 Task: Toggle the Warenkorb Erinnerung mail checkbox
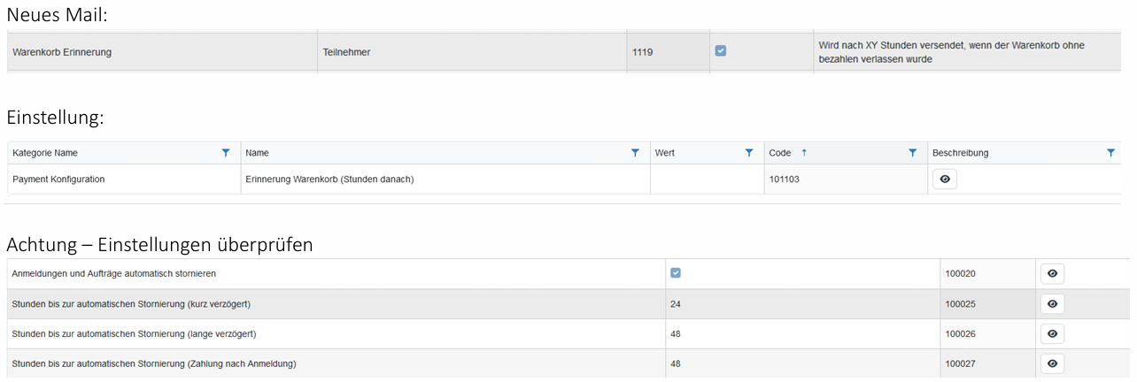coord(721,51)
